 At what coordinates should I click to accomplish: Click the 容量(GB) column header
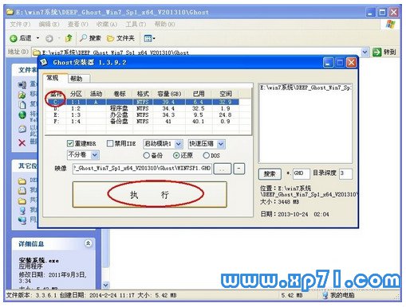[169, 94]
